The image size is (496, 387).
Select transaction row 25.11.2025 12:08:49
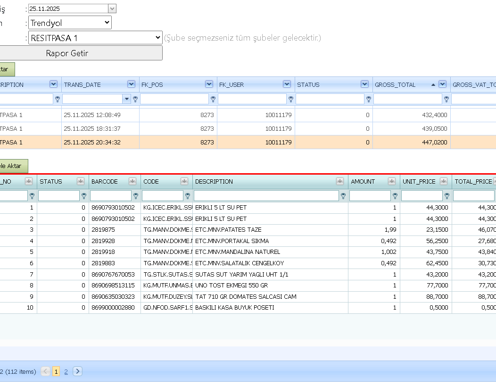[248, 115]
